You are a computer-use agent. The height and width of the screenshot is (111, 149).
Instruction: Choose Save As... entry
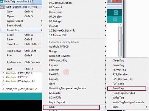point(21,44)
